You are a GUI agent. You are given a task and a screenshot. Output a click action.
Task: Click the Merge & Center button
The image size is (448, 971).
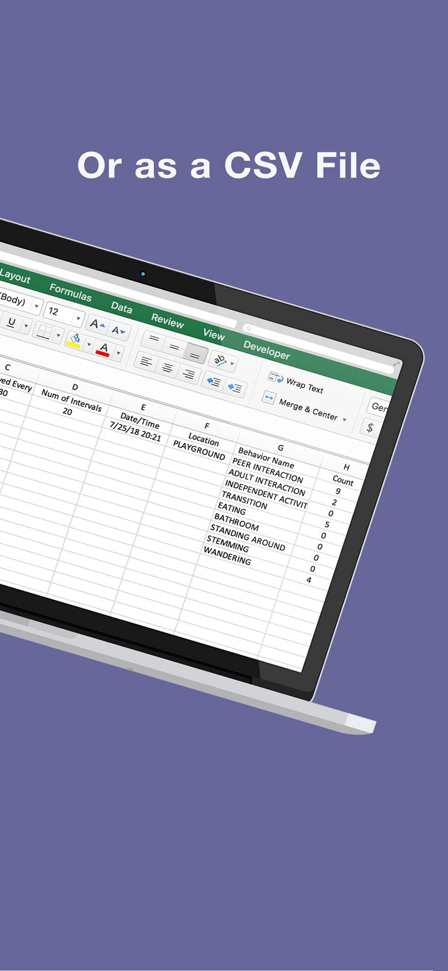point(300,406)
